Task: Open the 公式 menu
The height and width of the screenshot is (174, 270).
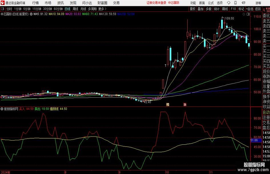Action: tap(211, 3)
